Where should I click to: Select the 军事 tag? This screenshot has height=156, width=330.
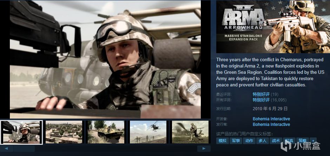[236, 141]
